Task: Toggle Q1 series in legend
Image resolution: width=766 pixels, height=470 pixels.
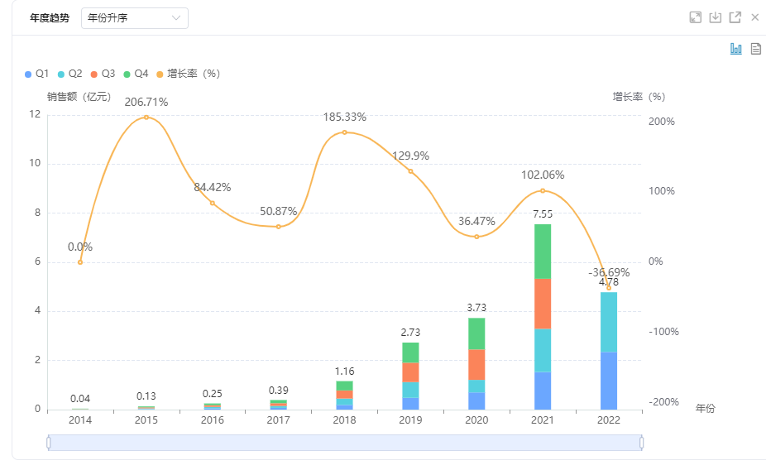Action: point(37,74)
